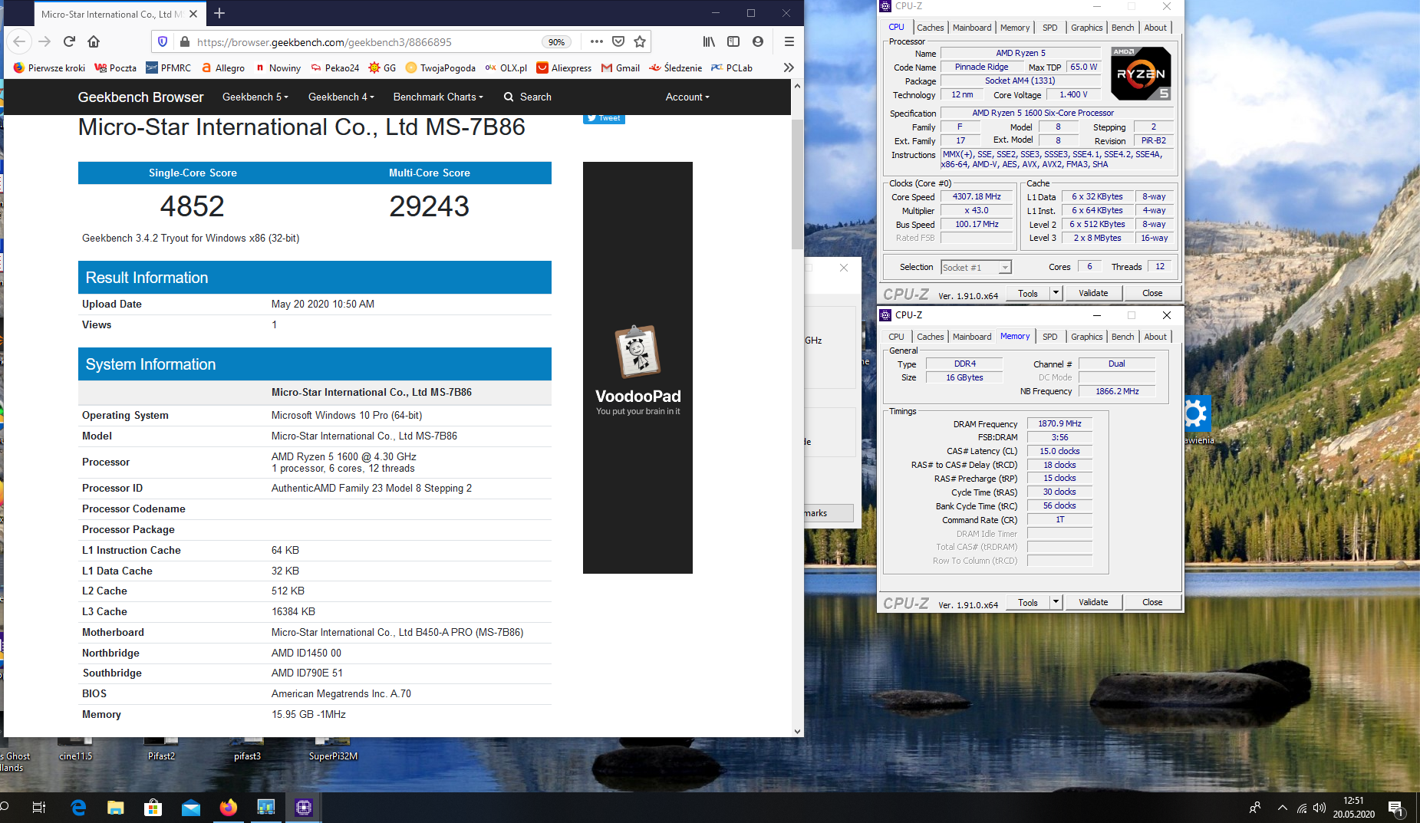Open Geekbench Browser home link
Image resolution: width=1420 pixels, height=823 pixels.
(140, 97)
